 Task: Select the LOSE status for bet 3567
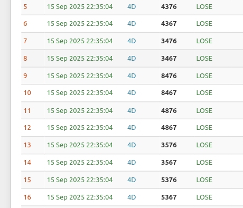(x=204, y=163)
